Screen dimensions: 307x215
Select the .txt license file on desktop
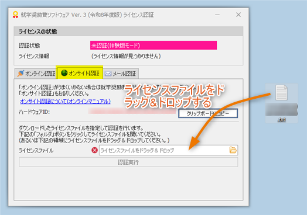point(282,103)
